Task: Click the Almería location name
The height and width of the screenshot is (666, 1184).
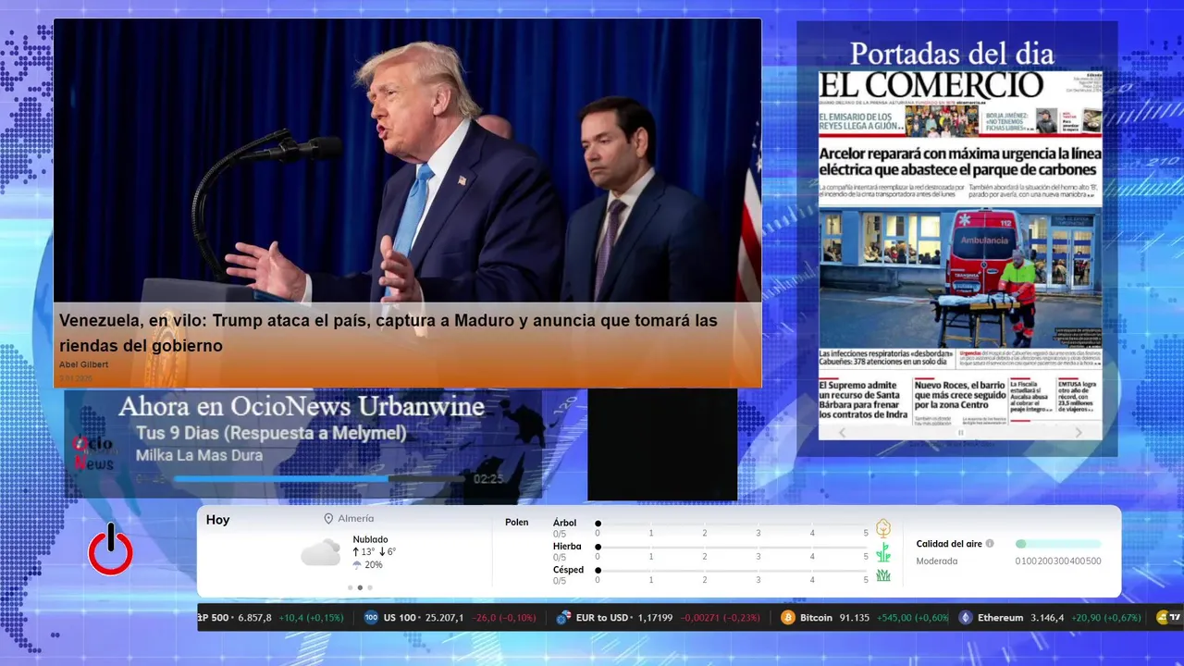Action: click(356, 519)
